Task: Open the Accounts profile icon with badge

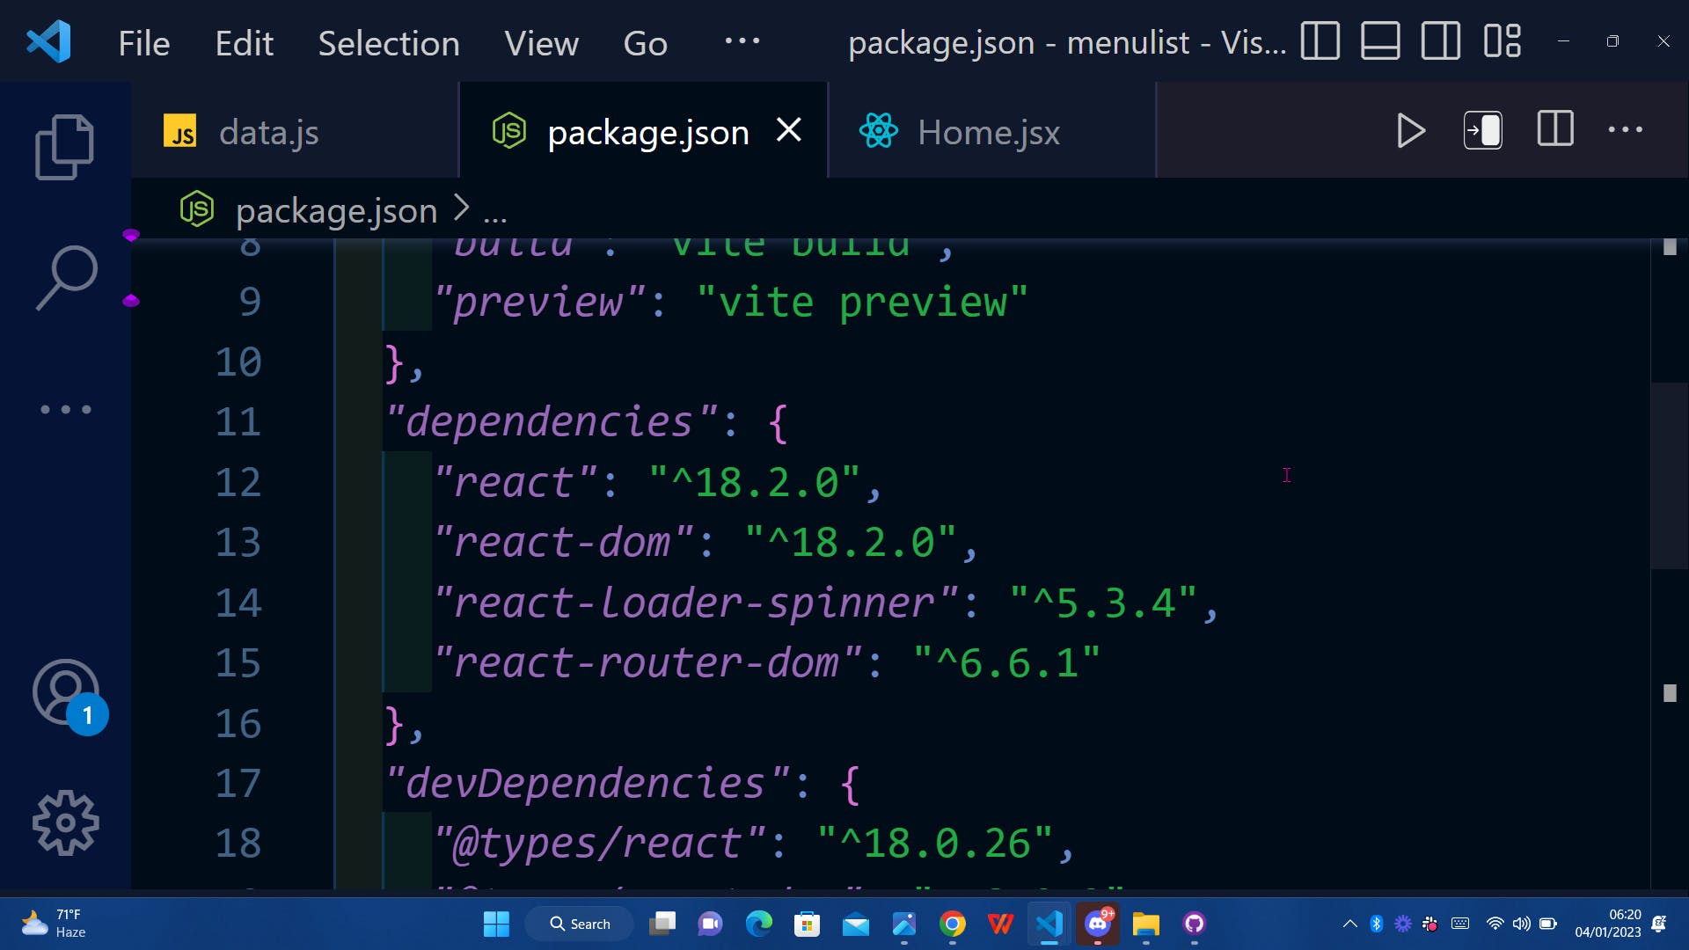Action: (x=66, y=693)
